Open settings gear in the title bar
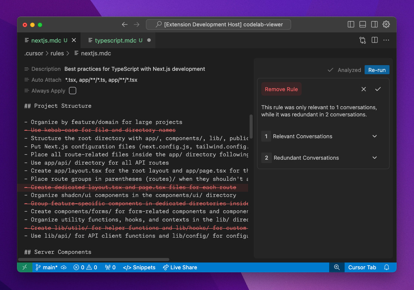 [386, 24]
